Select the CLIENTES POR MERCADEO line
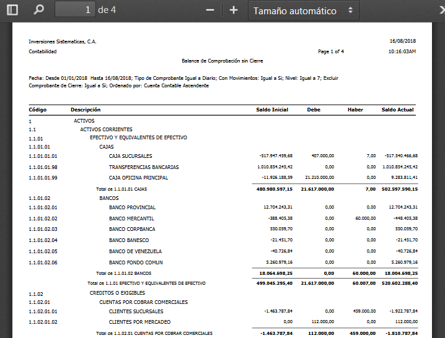 pyautogui.click(x=139, y=322)
